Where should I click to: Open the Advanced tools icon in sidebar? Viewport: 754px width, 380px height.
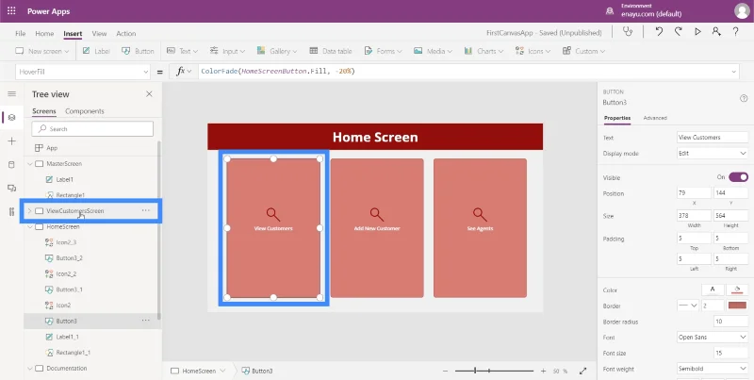tap(11, 211)
